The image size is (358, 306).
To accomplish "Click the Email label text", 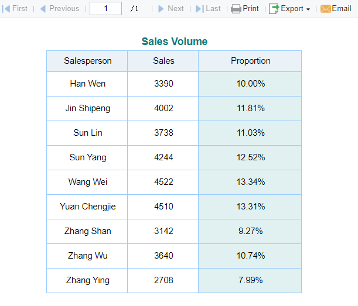I will (x=342, y=9).
